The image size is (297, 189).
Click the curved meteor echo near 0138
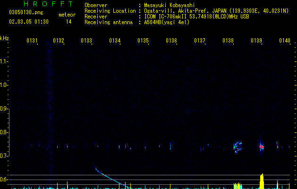tap(238, 147)
